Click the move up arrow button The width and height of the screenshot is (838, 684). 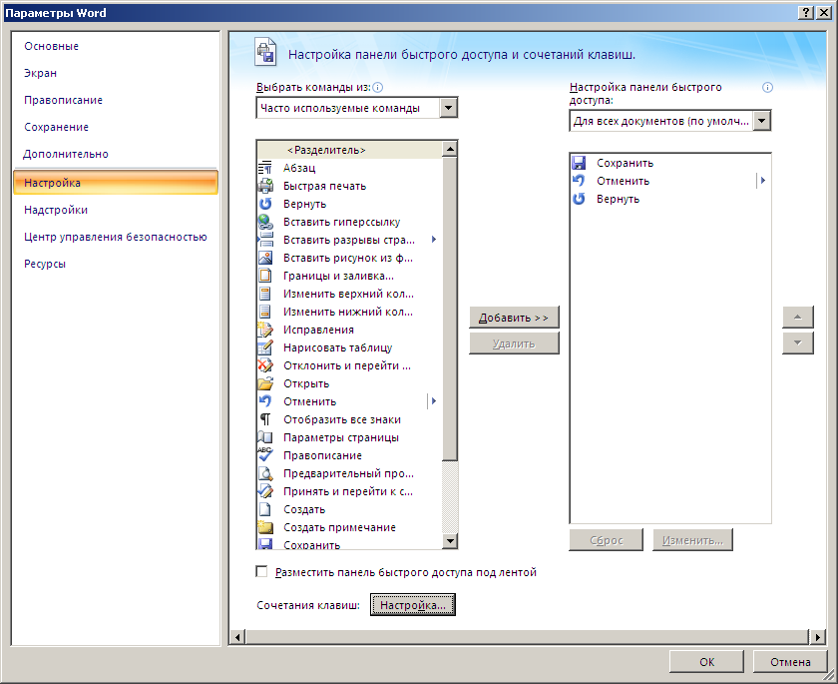click(x=798, y=318)
